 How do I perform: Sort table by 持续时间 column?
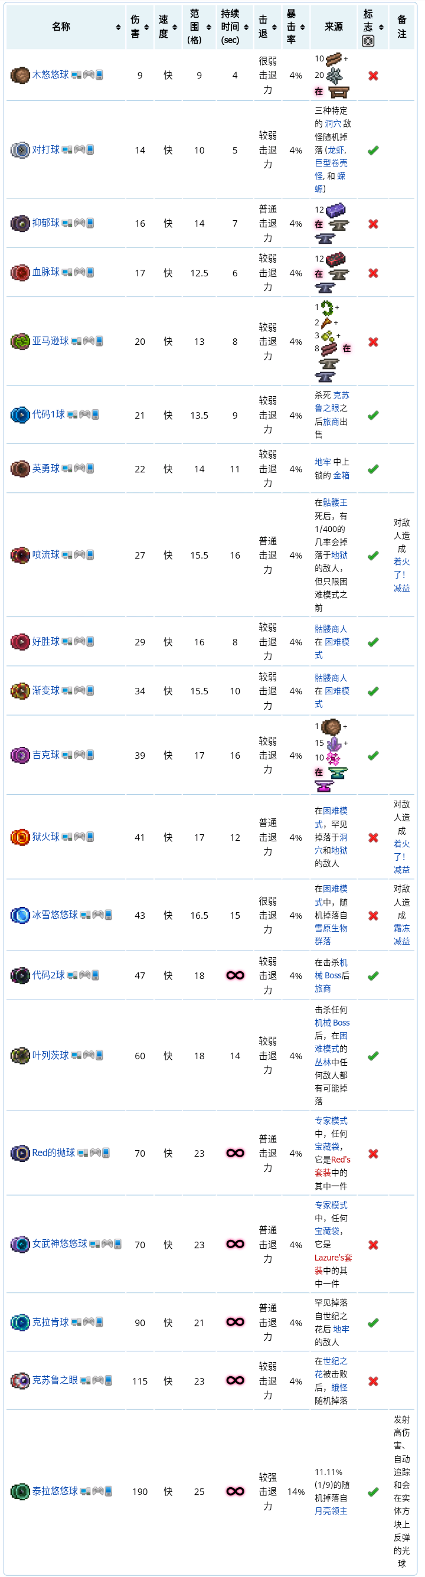[x=234, y=27]
